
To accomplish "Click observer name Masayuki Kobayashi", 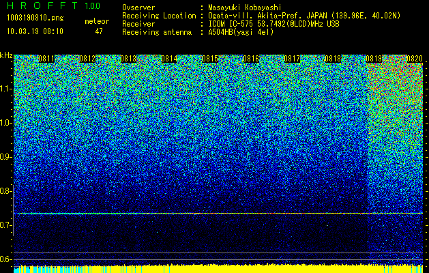I will point(245,8).
